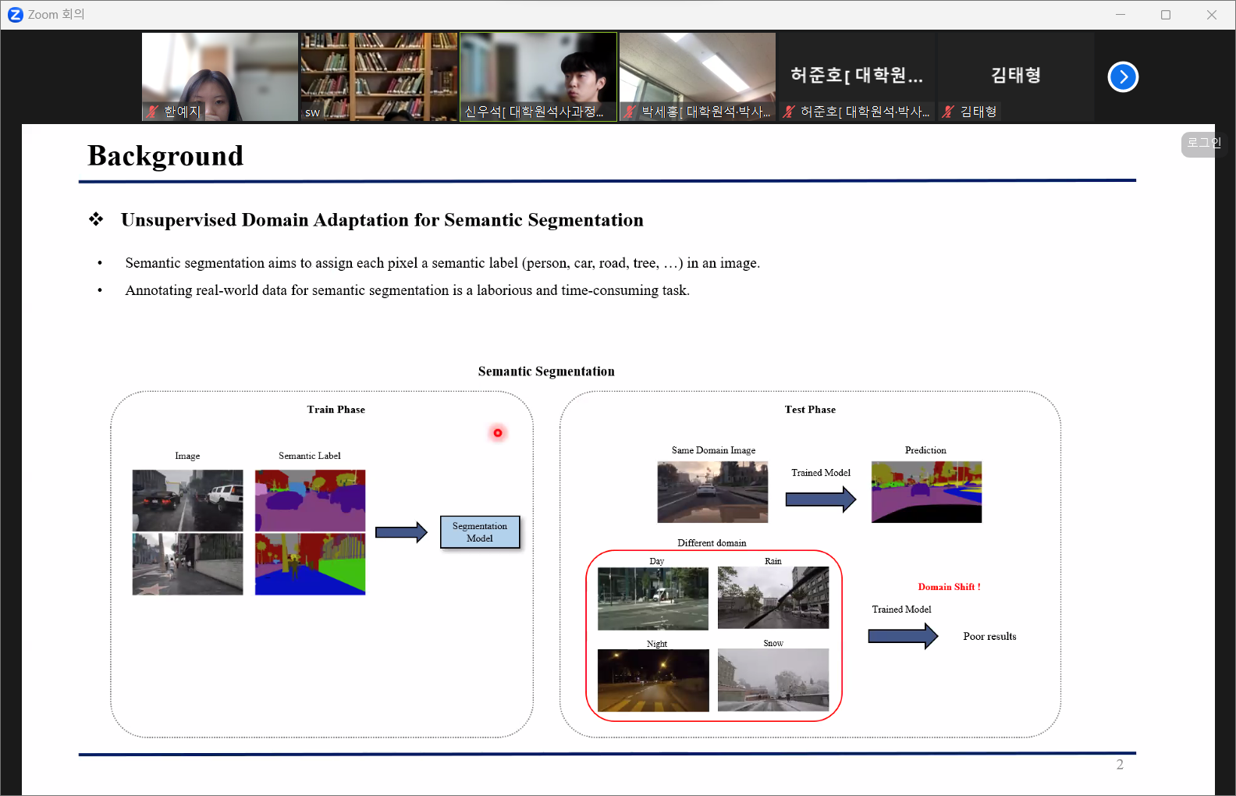
Task: Click the red Domain Shift ! text
Action: (x=949, y=587)
